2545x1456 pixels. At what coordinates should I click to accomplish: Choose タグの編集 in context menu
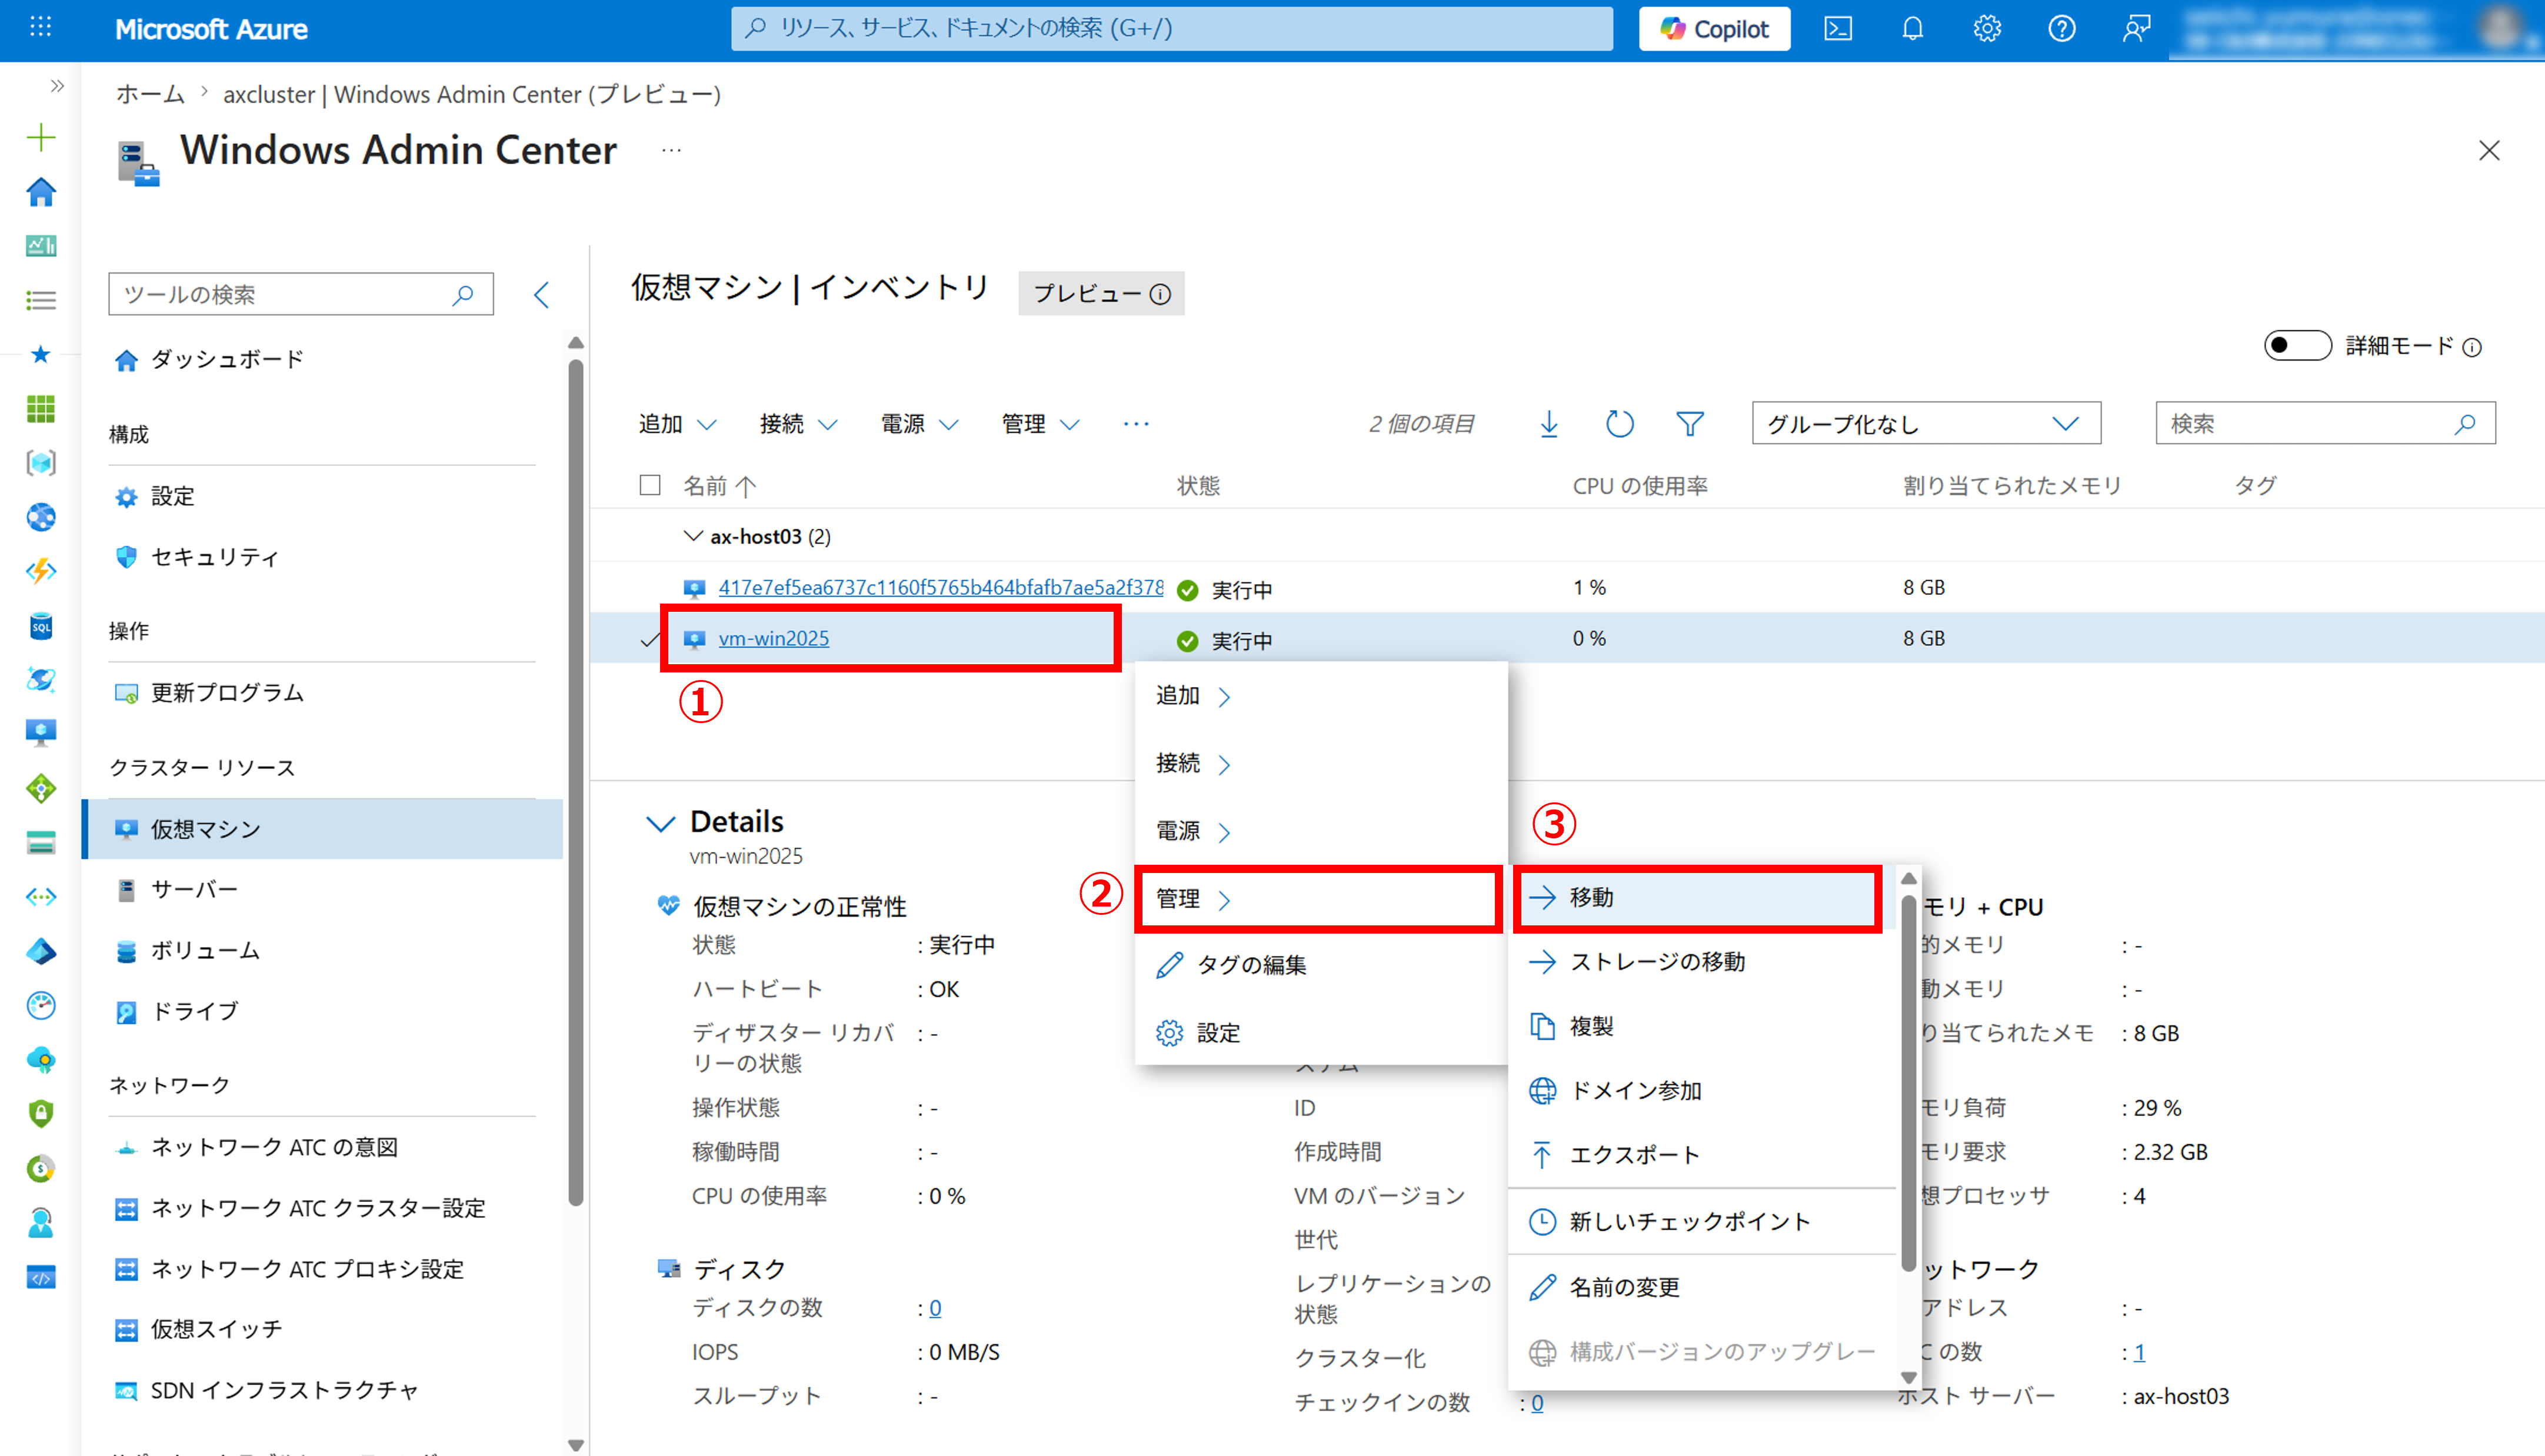[1320, 965]
